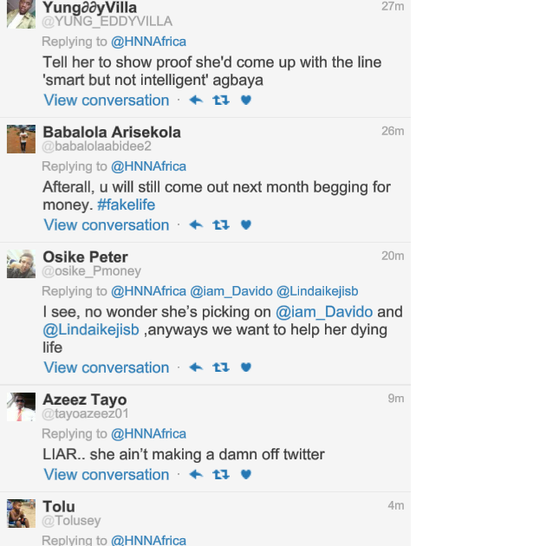Like Babalola Arisekola's tweet
The image size is (546, 546).
246,225
